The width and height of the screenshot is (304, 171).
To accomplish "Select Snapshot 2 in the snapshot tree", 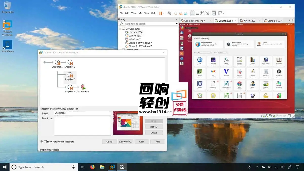I will tap(70, 64).
